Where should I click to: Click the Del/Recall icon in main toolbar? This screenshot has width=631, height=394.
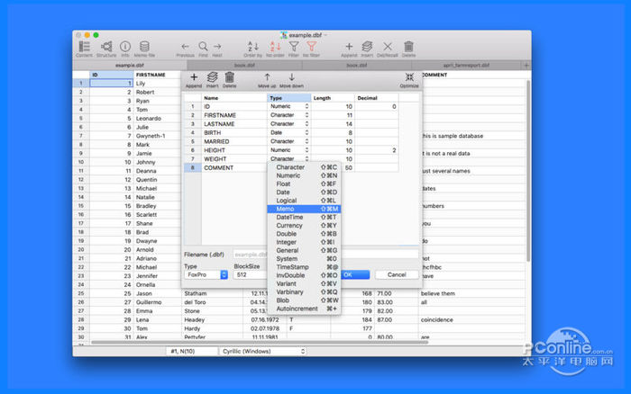click(x=388, y=47)
